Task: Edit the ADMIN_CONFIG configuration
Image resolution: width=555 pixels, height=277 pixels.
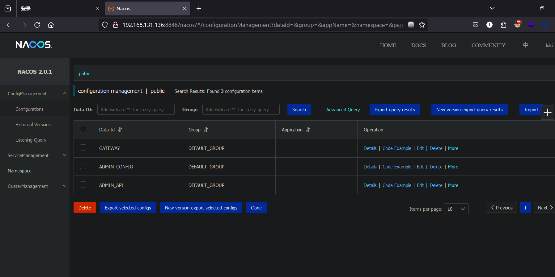Action: 420,167
